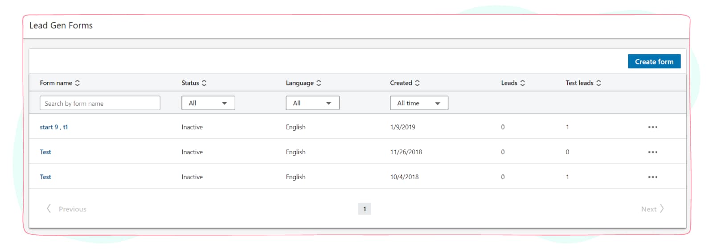
Task: Sort by Created column
Action: 405,83
